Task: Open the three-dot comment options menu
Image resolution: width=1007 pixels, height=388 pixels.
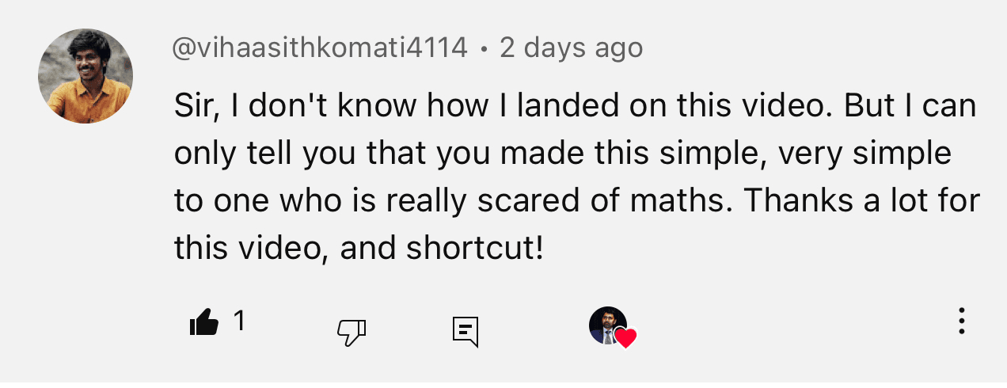Action: [961, 321]
